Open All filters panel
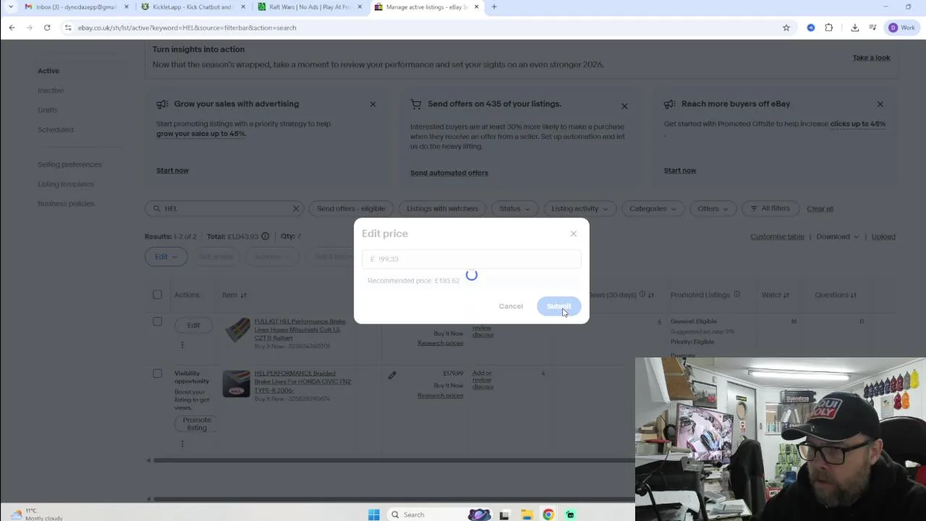This screenshot has height=521, width=926. (770, 208)
